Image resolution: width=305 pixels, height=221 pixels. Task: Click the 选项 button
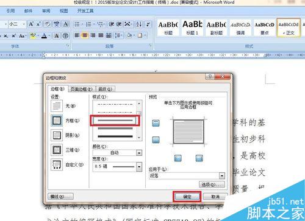point(212,184)
